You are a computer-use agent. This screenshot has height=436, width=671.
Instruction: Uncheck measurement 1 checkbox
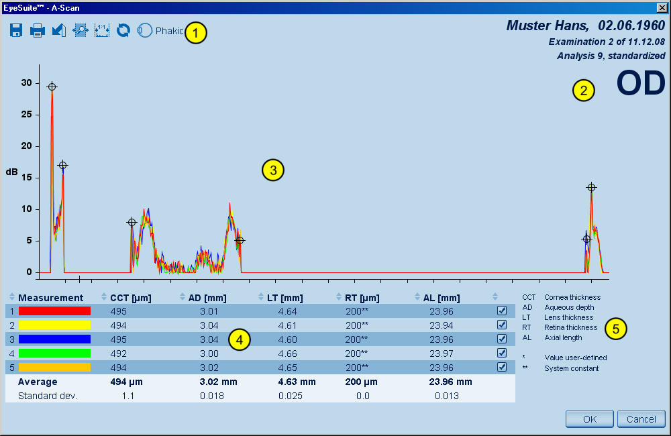[502, 311]
